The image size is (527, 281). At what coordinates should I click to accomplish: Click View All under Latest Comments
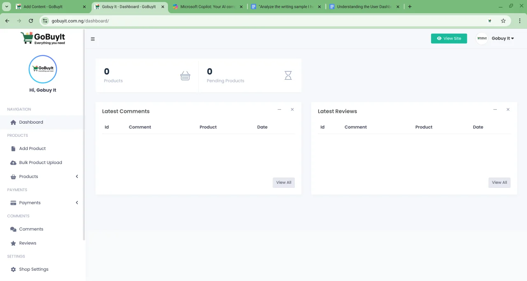pos(284,183)
